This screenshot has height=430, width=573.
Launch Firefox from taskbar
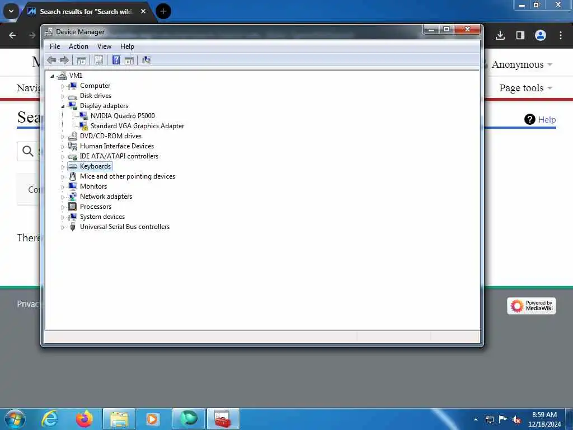coord(84,419)
